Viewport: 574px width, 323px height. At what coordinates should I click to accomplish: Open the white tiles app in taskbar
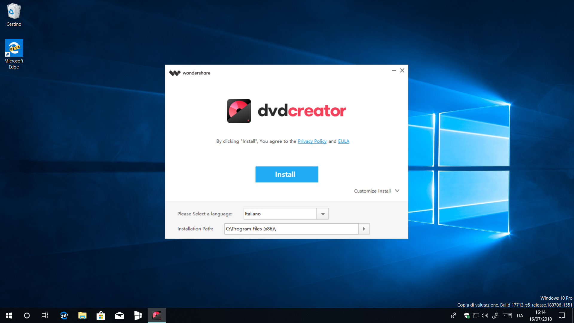pos(138,316)
